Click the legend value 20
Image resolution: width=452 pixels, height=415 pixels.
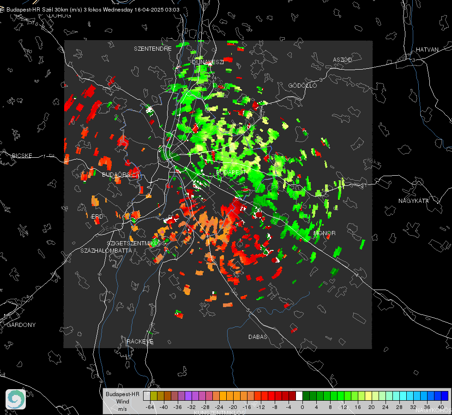371,407
